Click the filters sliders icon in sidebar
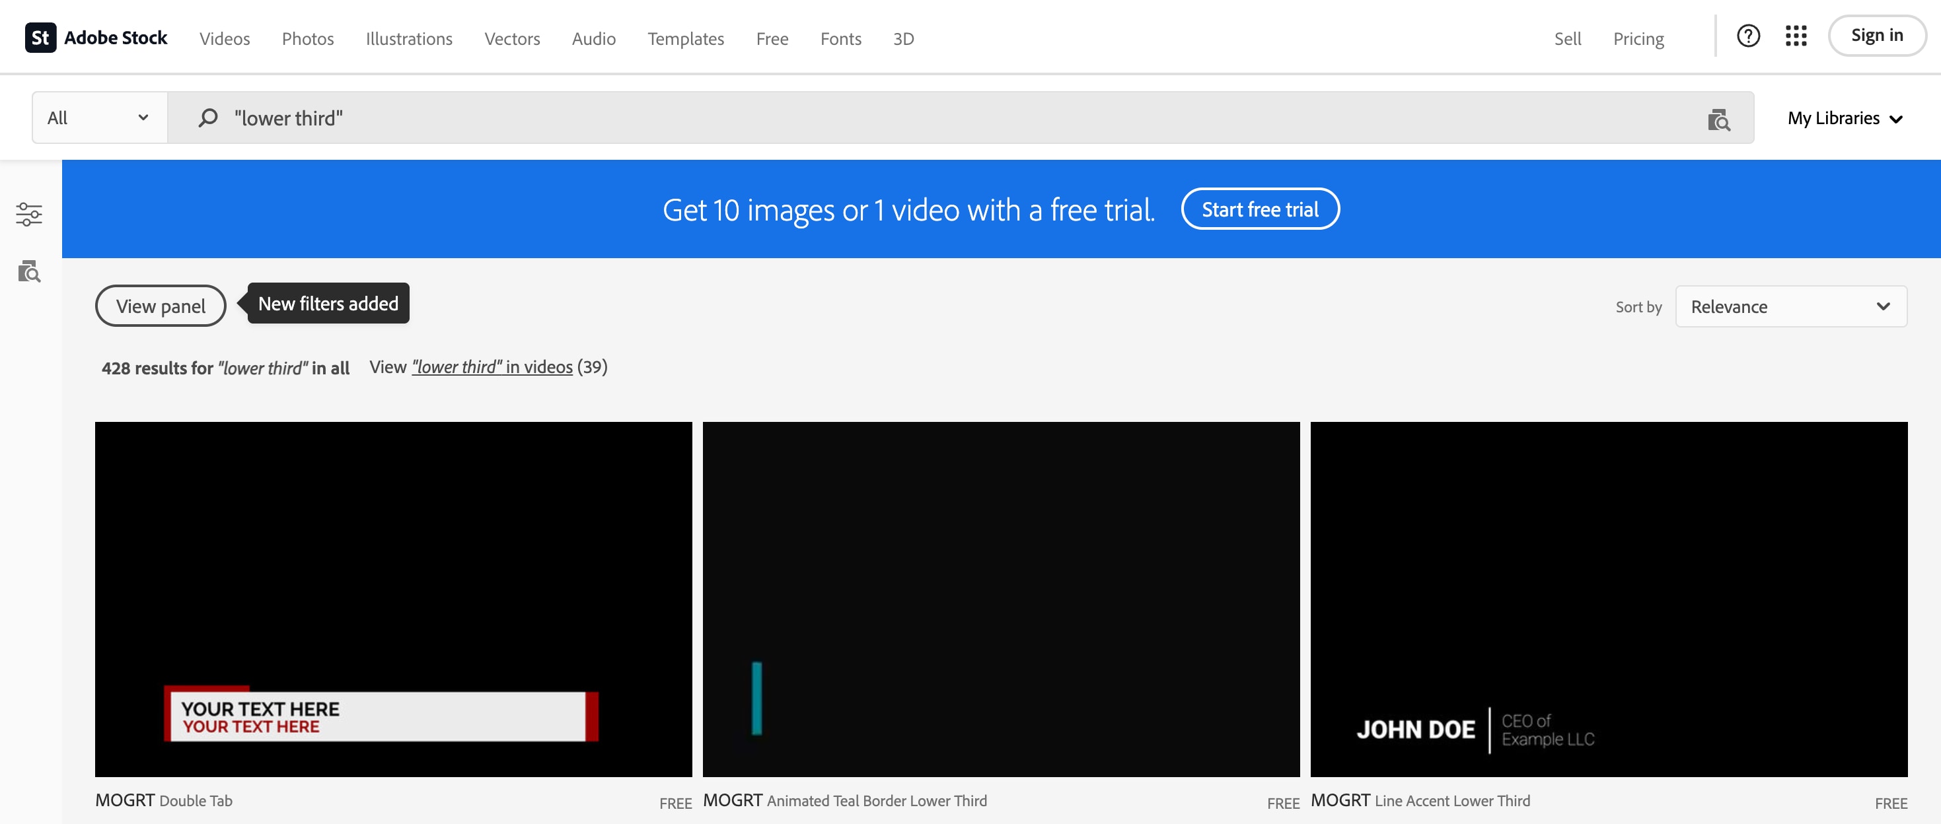The height and width of the screenshot is (824, 1941). 29,215
